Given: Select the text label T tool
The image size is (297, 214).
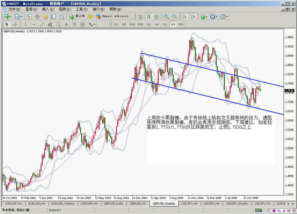Looking at the screenshot, I should (x=75, y=24).
